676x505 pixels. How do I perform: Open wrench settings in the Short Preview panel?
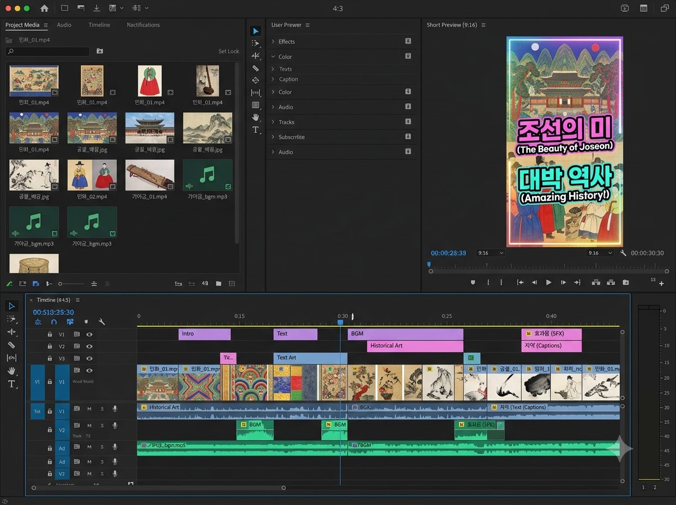pos(623,253)
